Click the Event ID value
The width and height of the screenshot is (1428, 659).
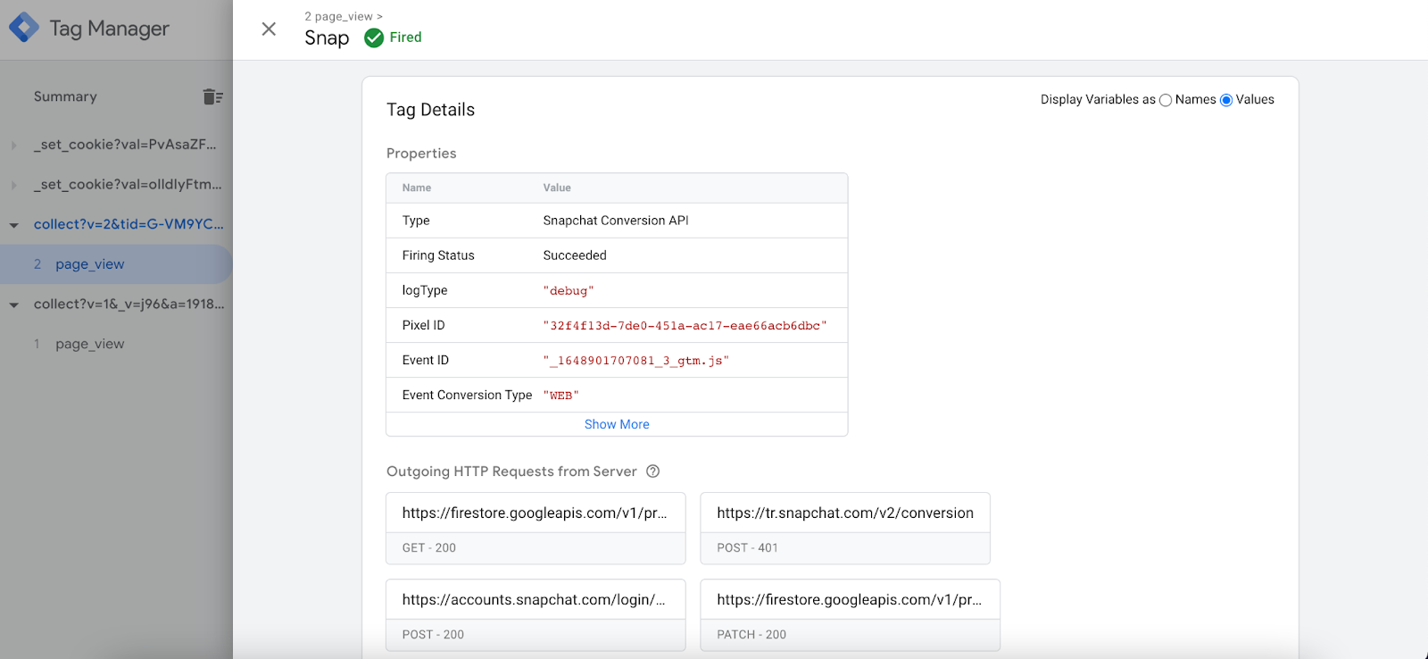click(x=636, y=361)
